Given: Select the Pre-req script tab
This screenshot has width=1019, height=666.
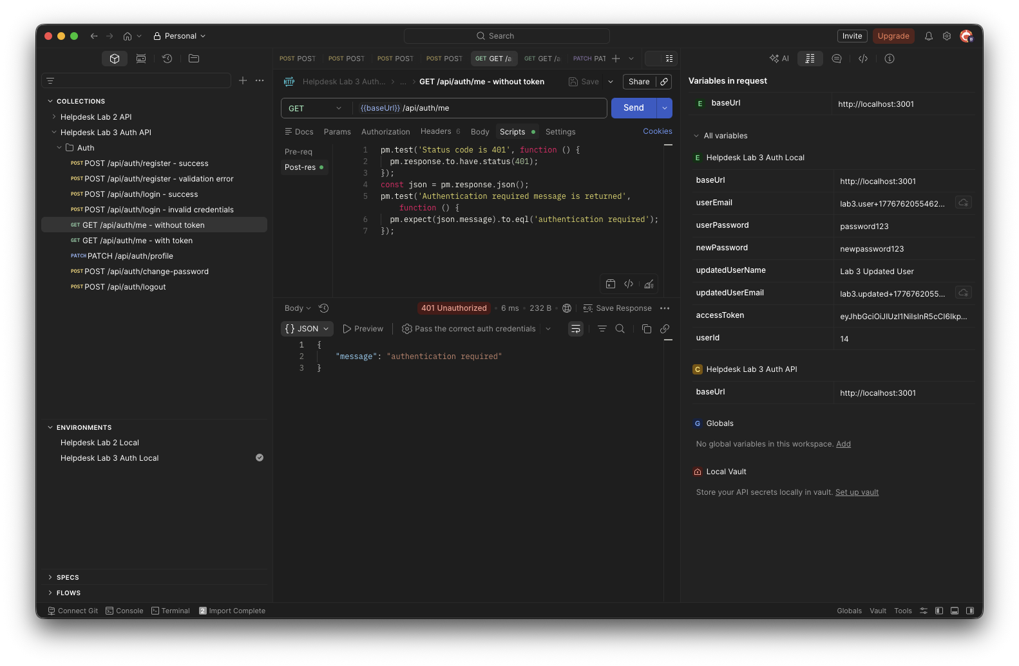Looking at the screenshot, I should [x=298, y=152].
